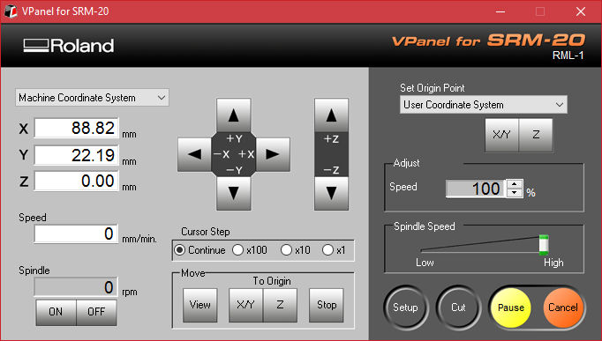
Task: Close the VPanel window
Action: coord(581,11)
